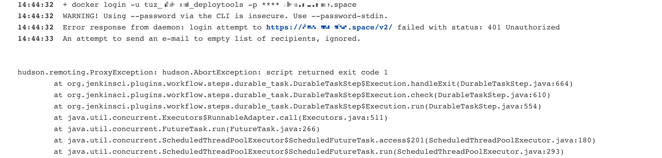Image resolution: width=662 pixels, height=158 pixels.
Task: Click the timestamp beside the docker login command
Action: click(36, 5)
